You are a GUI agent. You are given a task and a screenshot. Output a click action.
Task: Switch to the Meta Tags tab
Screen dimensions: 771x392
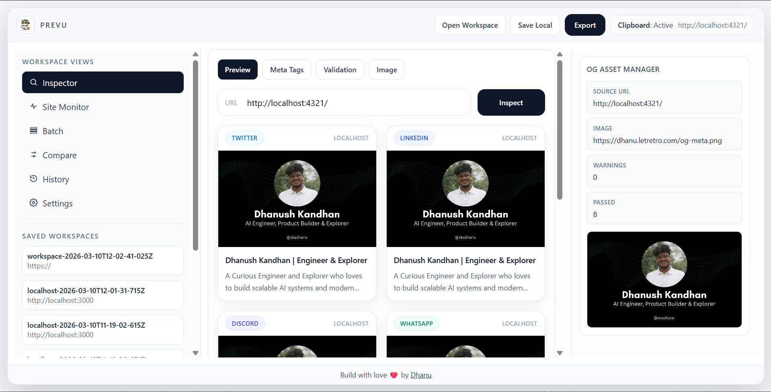[287, 69]
